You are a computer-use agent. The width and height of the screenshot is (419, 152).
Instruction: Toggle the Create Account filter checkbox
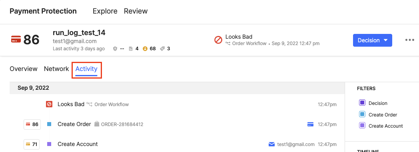tap(362, 126)
